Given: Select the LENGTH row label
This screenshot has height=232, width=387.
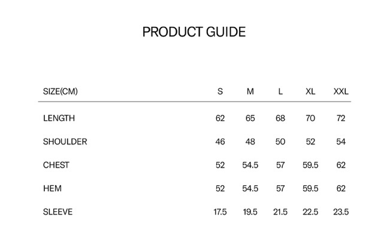Looking at the screenshot, I should point(59,118).
